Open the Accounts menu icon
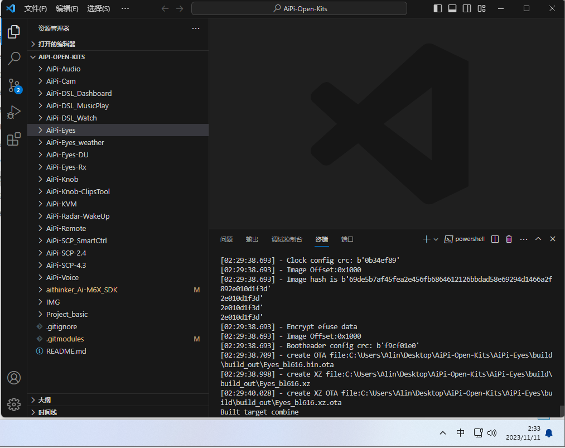The width and height of the screenshot is (565, 448). (14, 378)
